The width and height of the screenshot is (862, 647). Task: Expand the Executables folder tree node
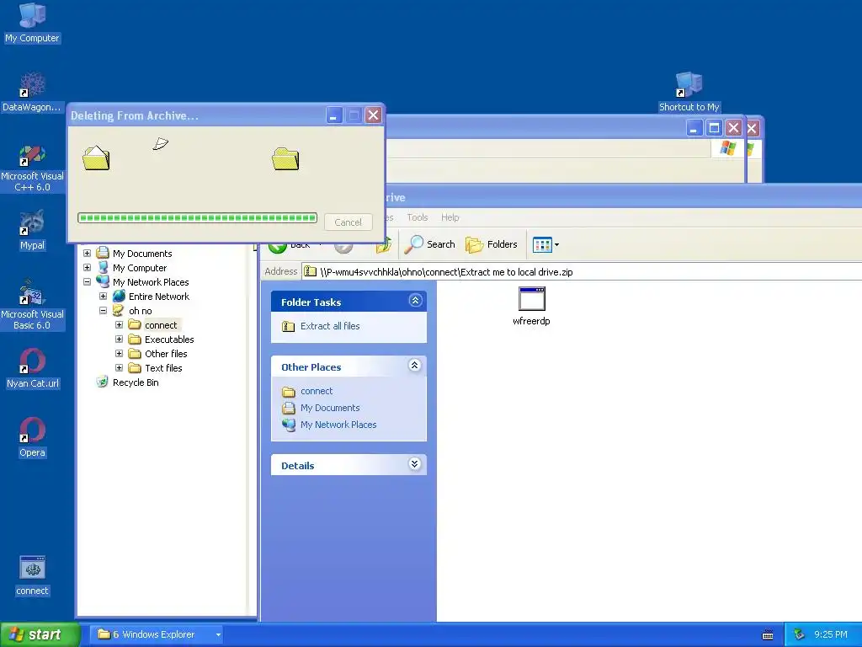click(119, 339)
